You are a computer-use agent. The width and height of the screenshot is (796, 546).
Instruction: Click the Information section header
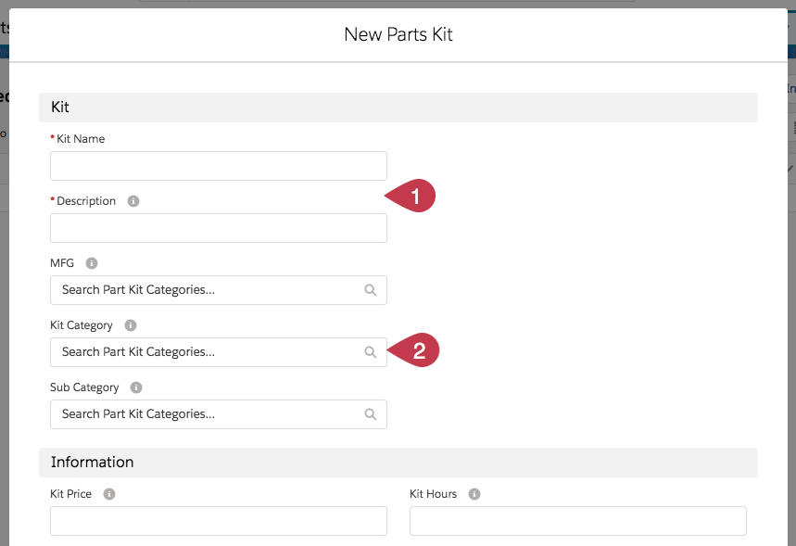[398, 463]
